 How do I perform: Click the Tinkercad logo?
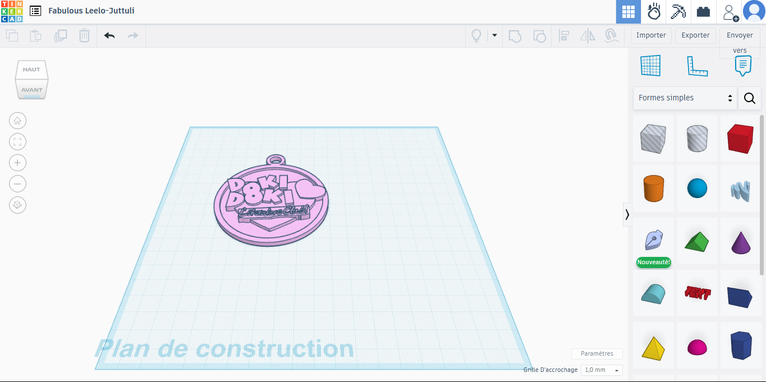pyautogui.click(x=12, y=11)
